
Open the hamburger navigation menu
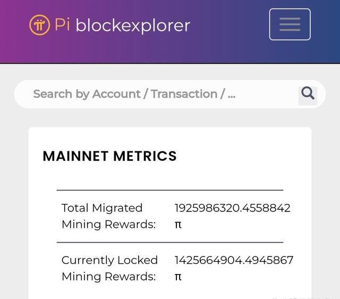(x=290, y=24)
